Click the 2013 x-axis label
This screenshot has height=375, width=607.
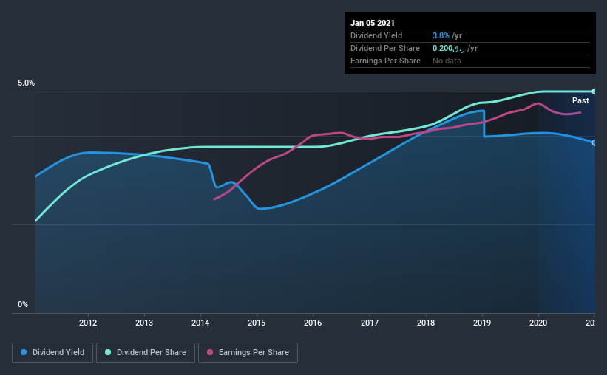tap(144, 323)
